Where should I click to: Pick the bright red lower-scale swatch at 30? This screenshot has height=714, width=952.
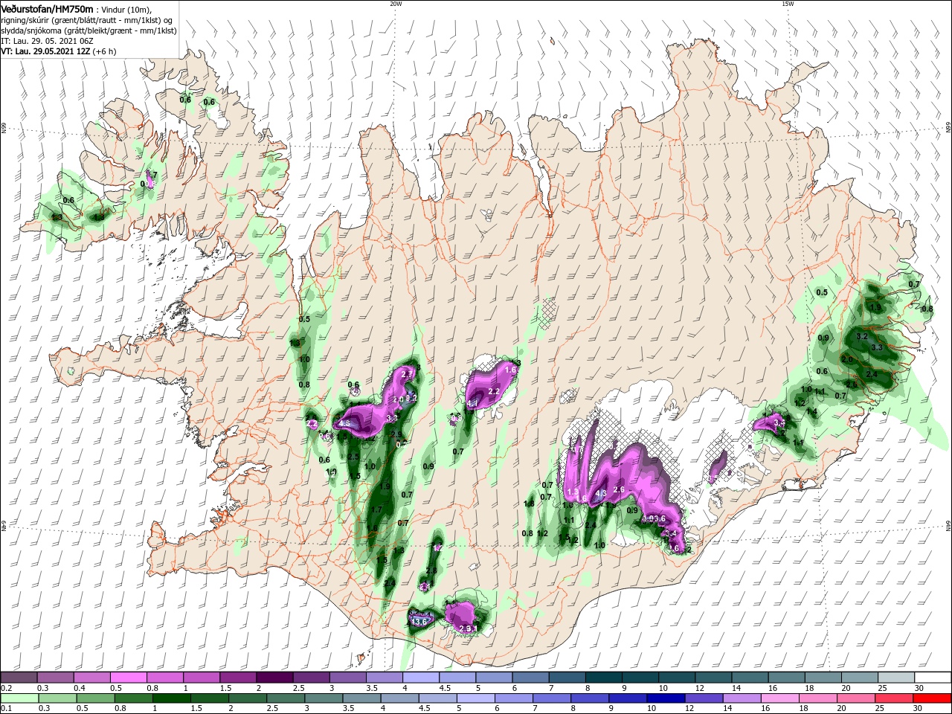point(933,698)
